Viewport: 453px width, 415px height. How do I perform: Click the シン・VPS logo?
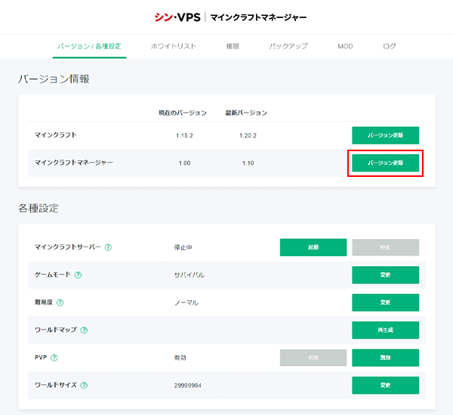click(177, 17)
